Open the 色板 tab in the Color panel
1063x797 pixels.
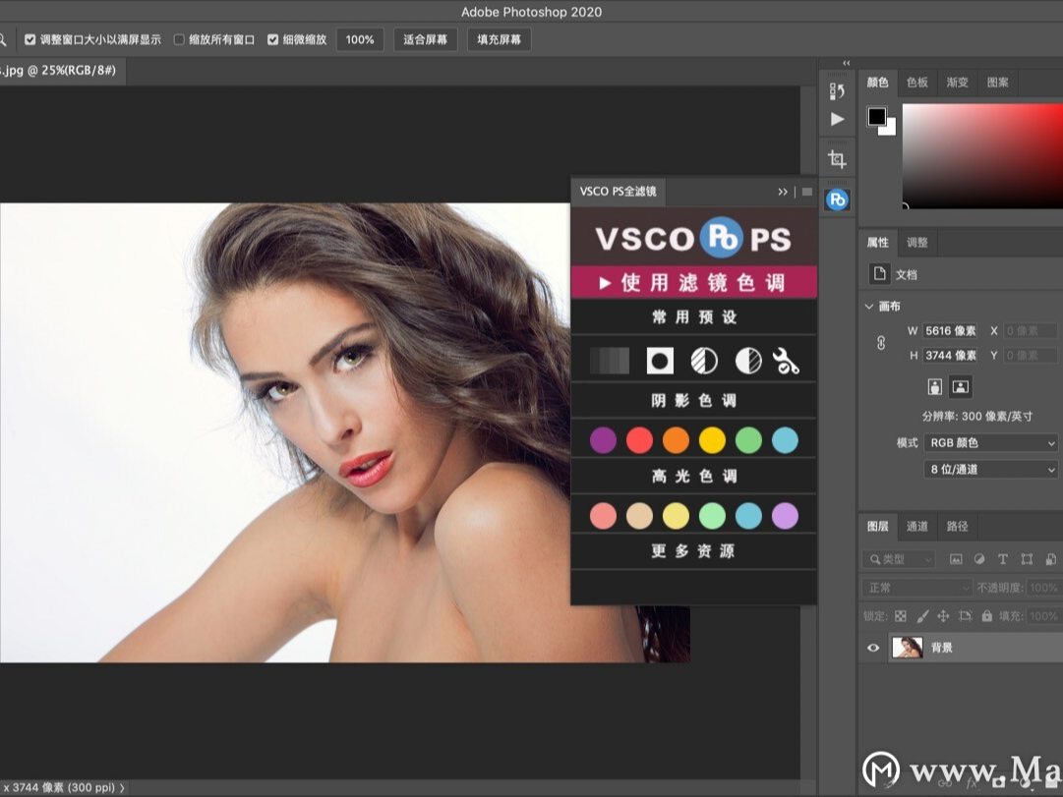point(916,83)
